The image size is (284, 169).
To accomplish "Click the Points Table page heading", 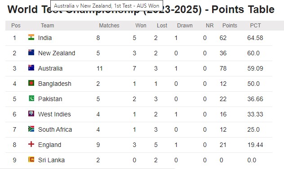I will tap(141, 9).
